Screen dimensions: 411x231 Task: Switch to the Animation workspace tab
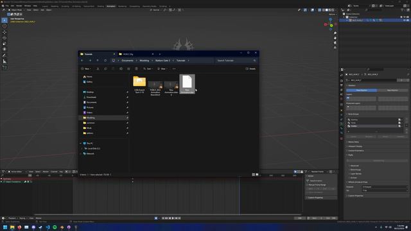pyautogui.click(x=111, y=6)
